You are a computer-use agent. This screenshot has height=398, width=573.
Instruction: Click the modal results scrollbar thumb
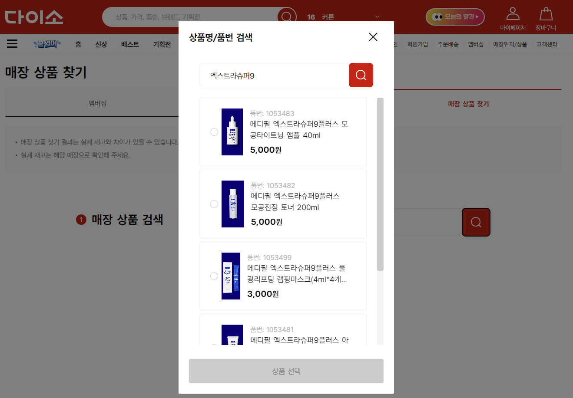tap(380, 184)
